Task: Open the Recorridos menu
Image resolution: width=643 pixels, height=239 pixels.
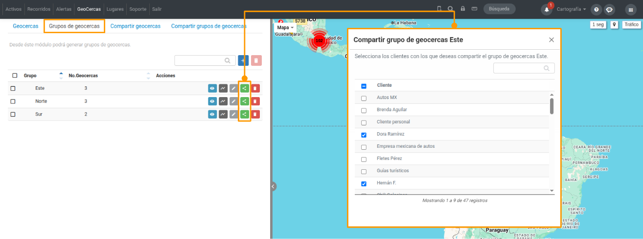Action: [x=39, y=9]
